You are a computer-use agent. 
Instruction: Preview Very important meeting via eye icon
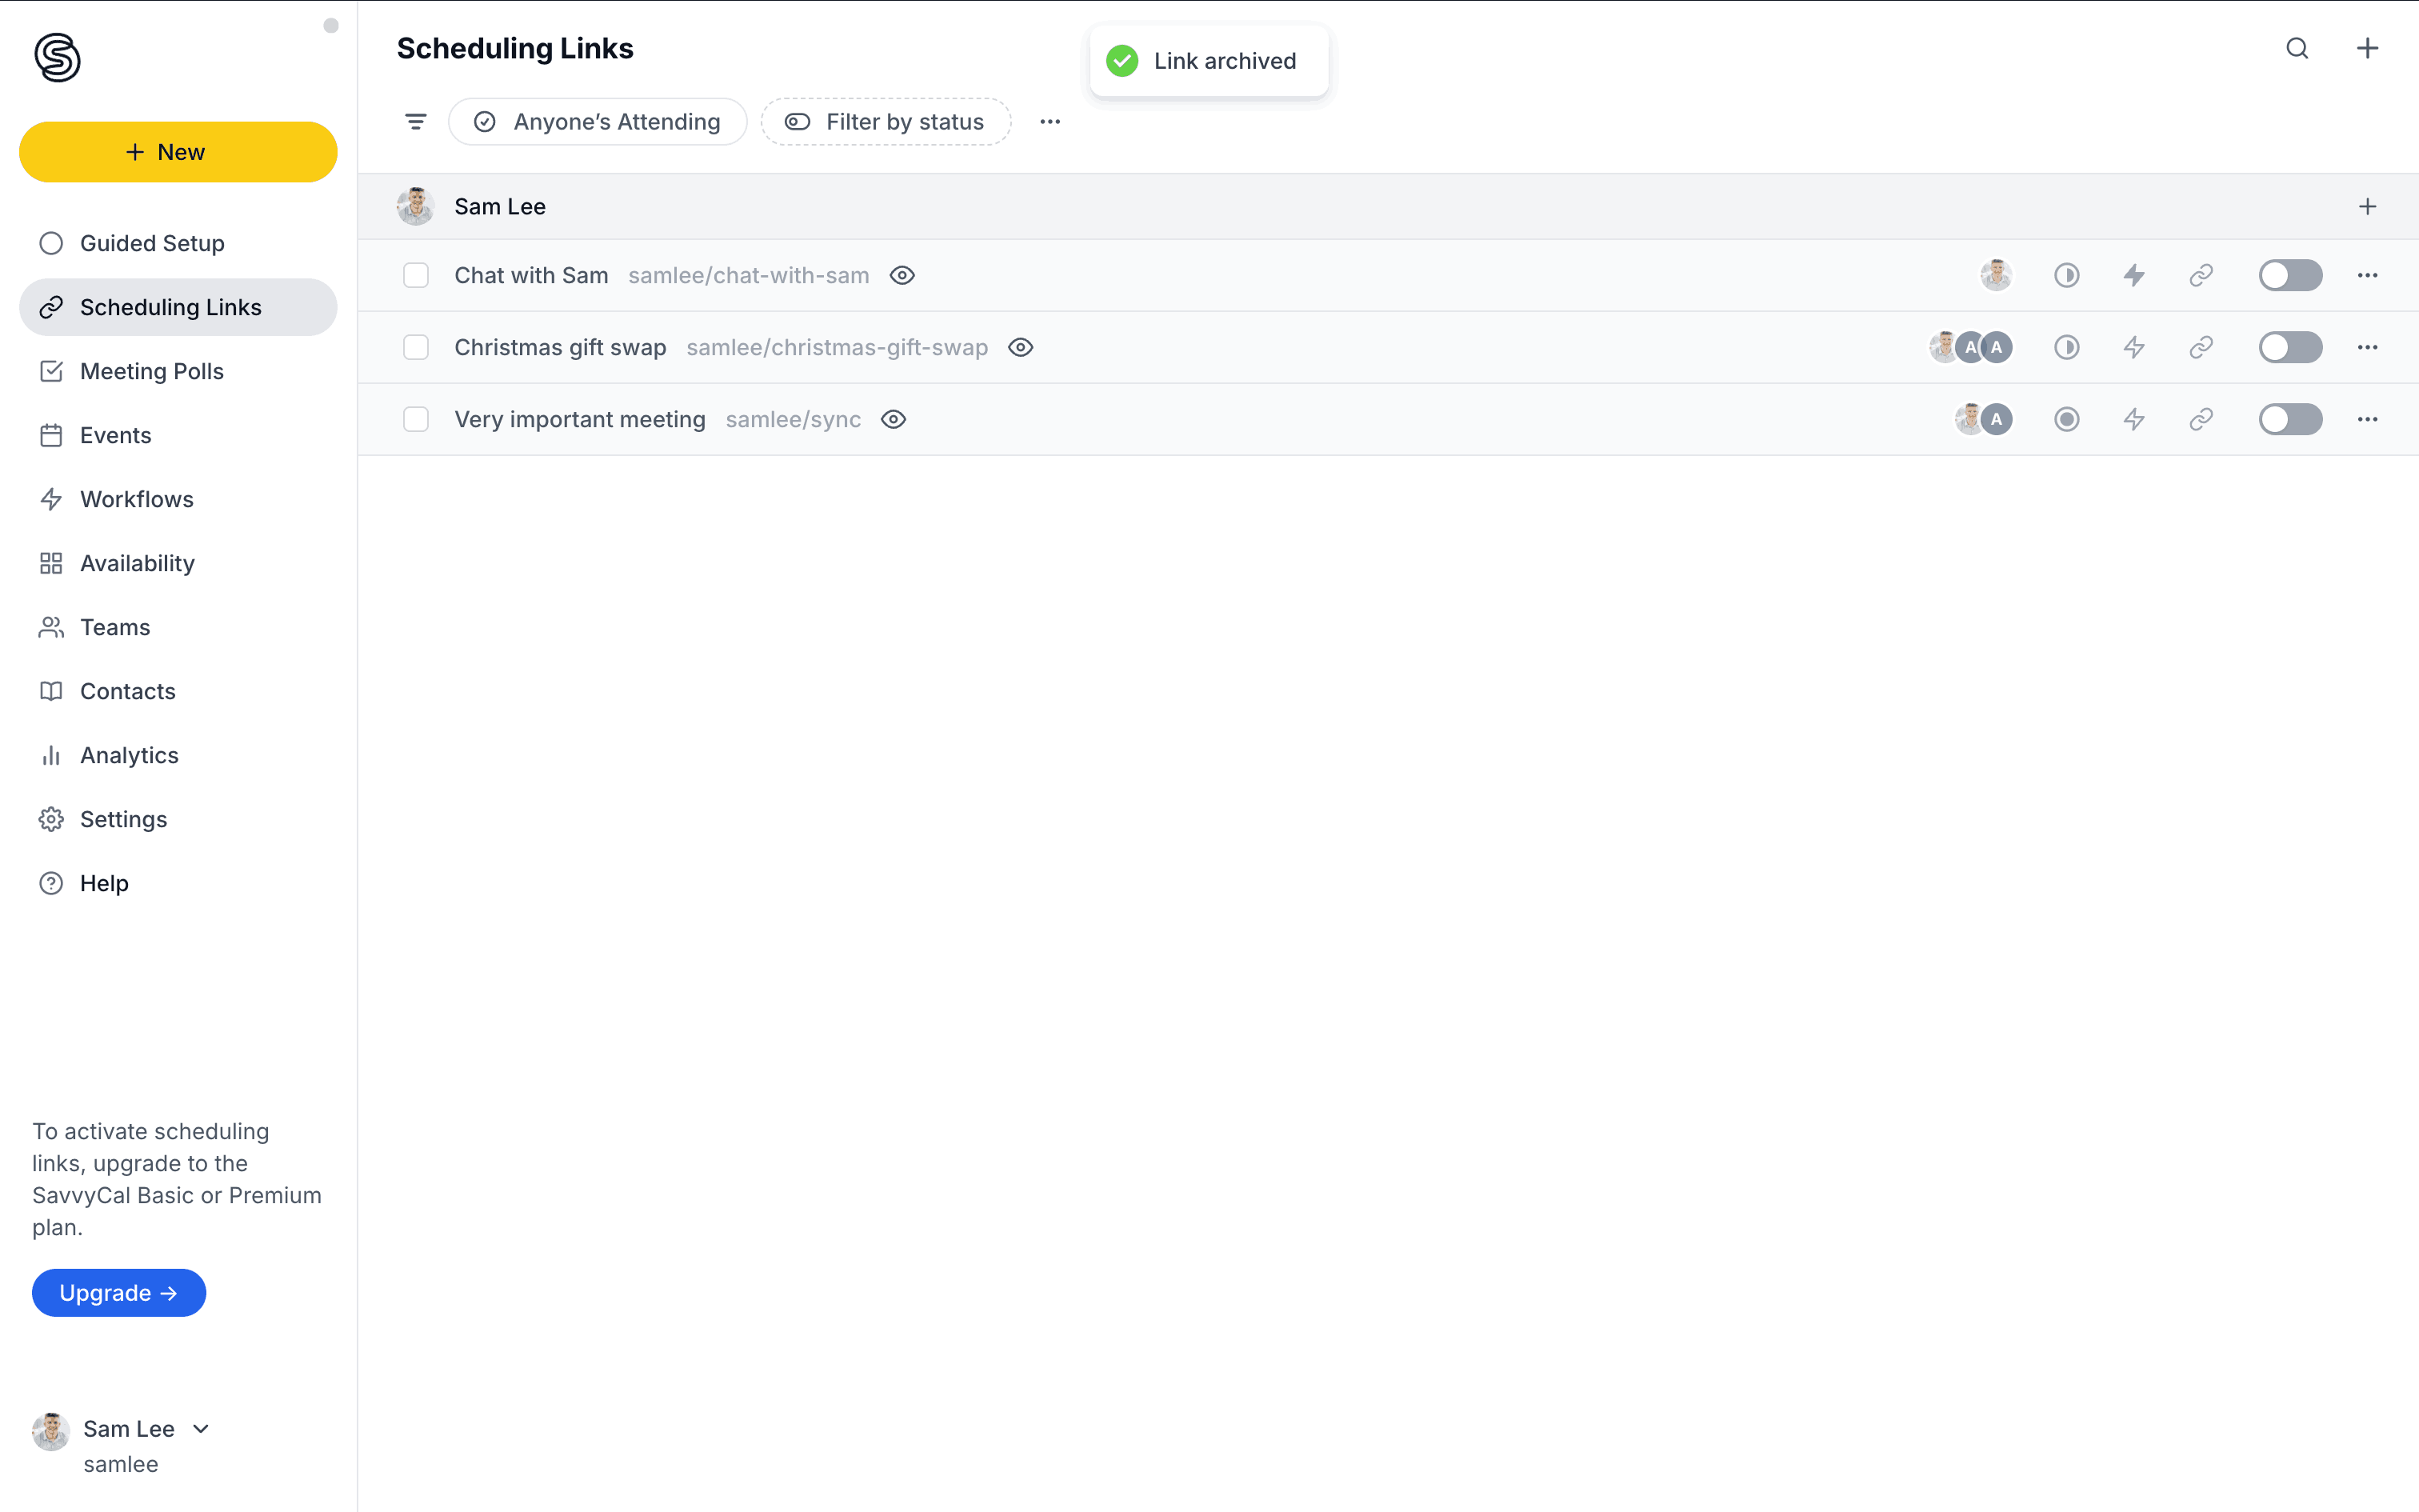click(x=894, y=419)
